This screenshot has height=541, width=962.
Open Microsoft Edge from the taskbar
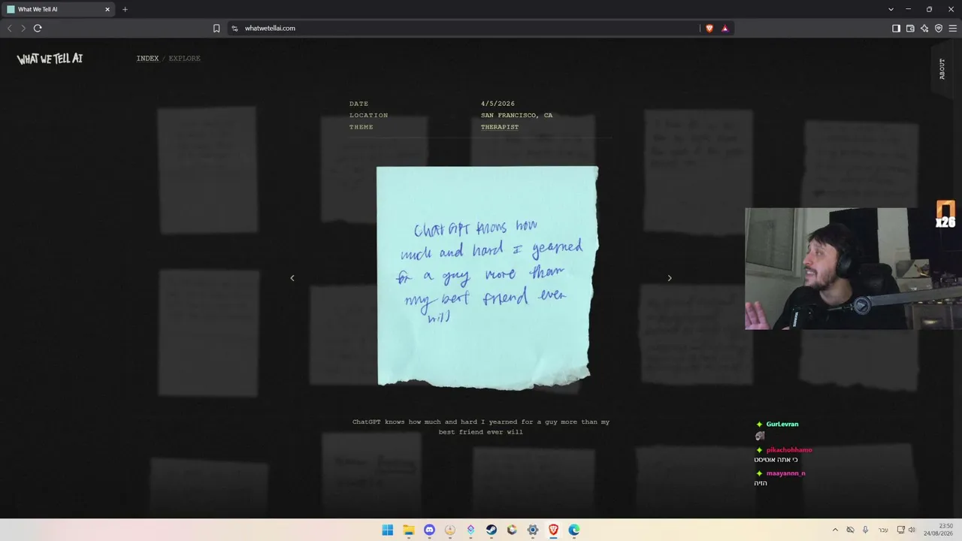(x=574, y=530)
